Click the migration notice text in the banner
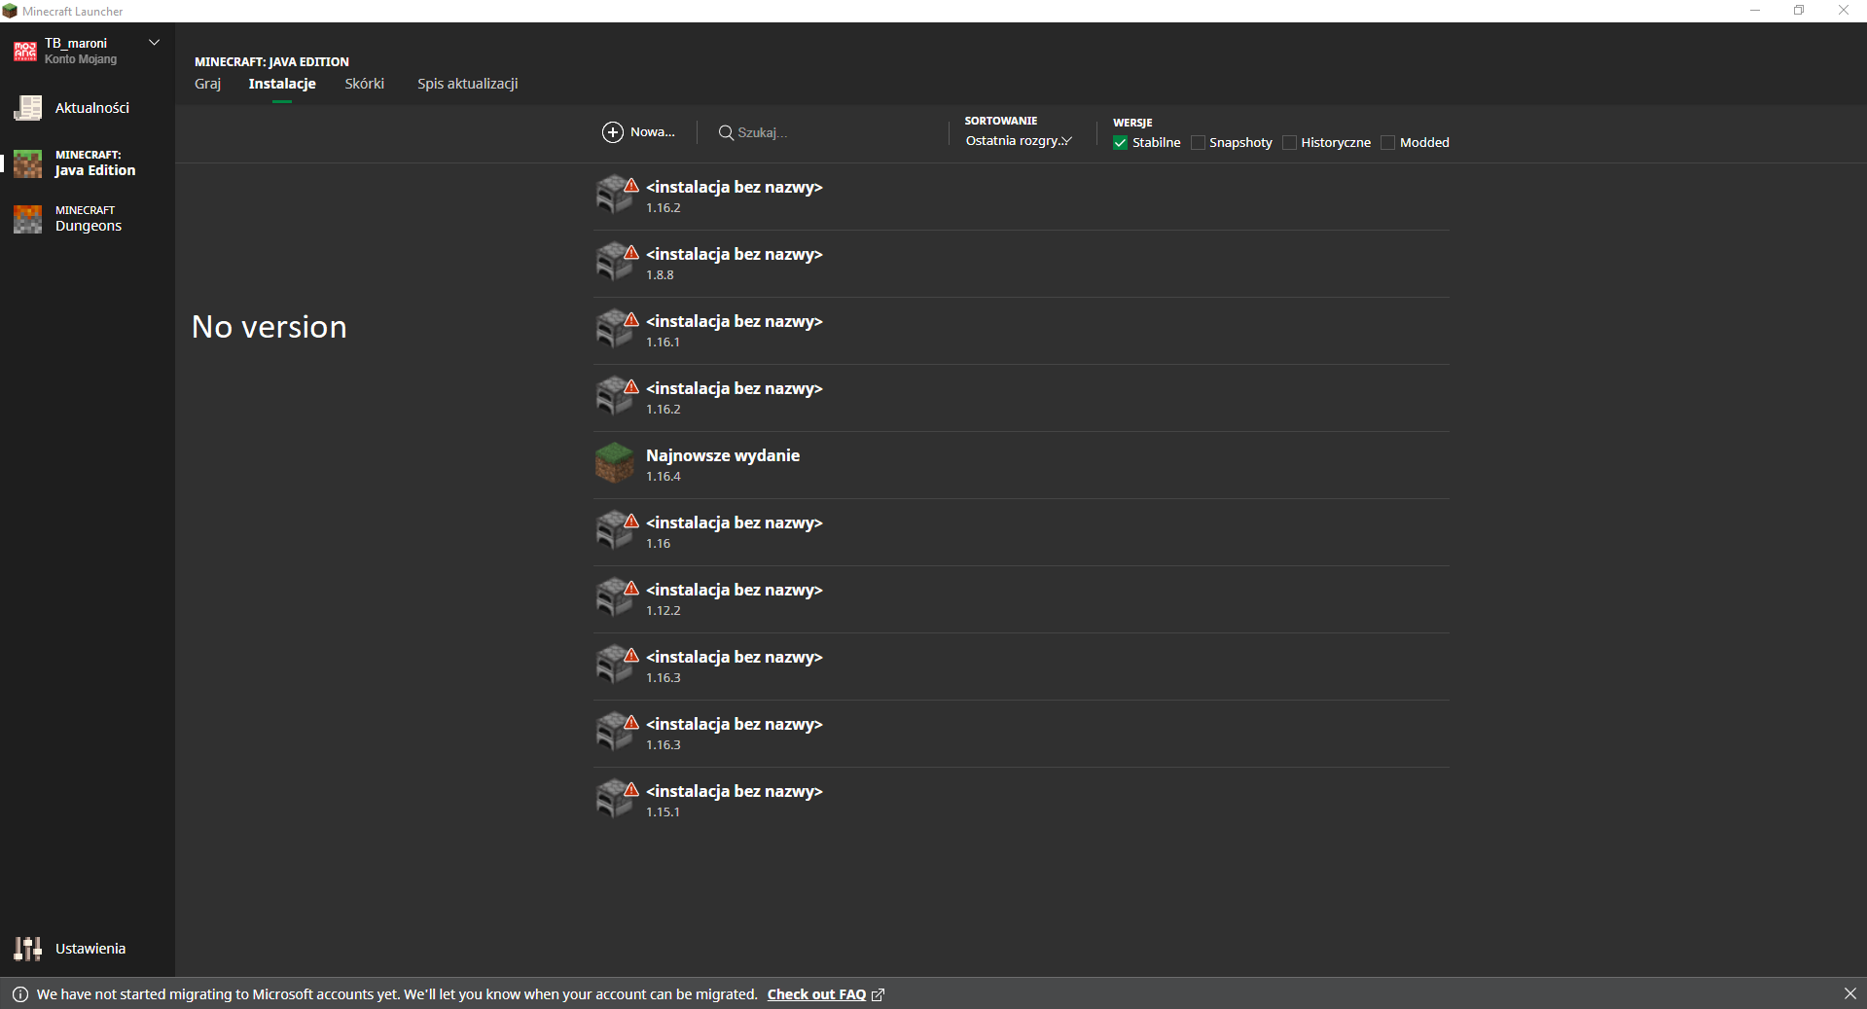The width and height of the screenshot is (1867, 1009). point(397,994)
